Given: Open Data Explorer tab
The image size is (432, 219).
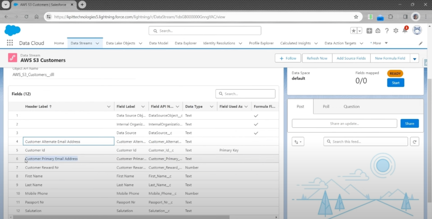Looking at the screenshot, I should (x=185, y=43).
